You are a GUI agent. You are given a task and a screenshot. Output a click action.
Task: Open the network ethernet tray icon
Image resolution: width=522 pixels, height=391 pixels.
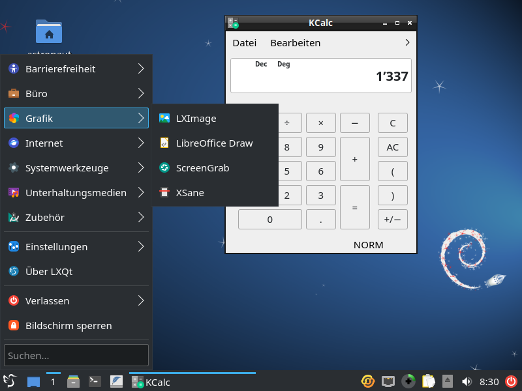point(388,381)
